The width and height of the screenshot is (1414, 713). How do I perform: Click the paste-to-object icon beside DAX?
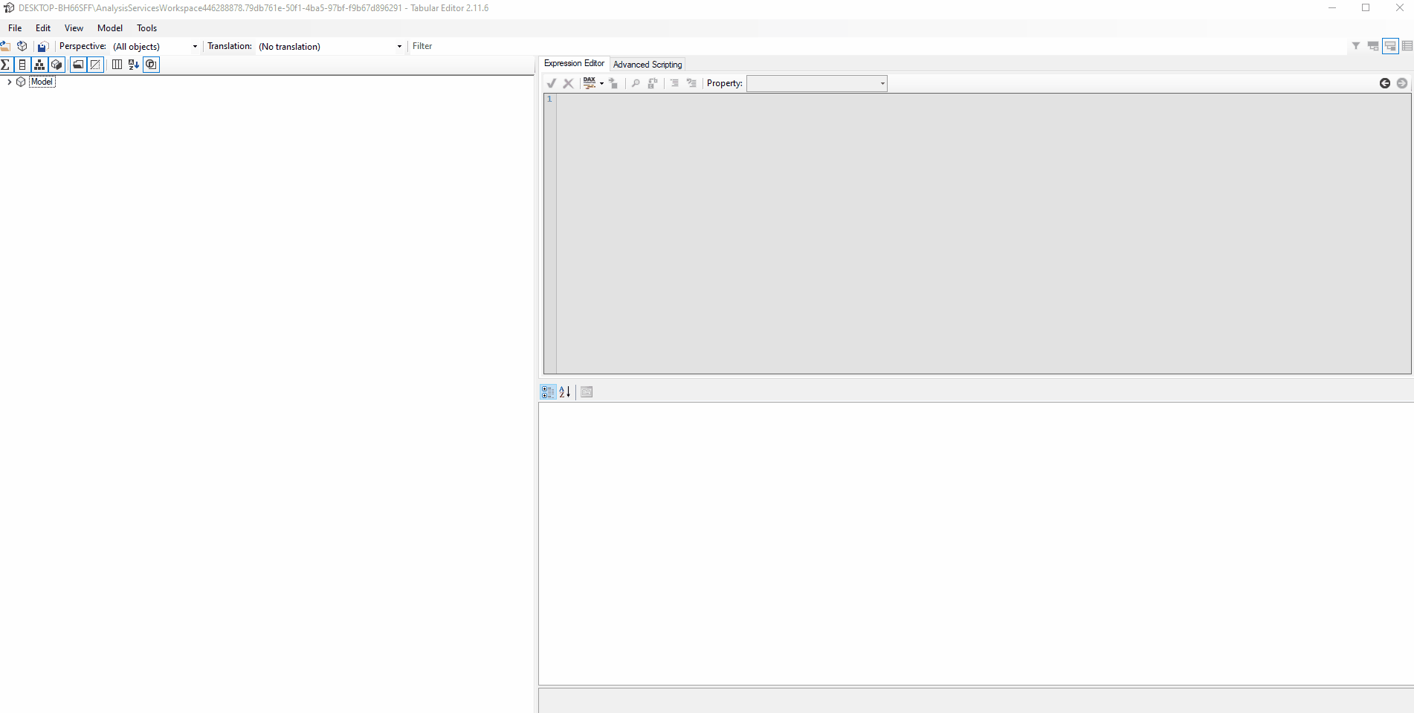click(613, 83)
